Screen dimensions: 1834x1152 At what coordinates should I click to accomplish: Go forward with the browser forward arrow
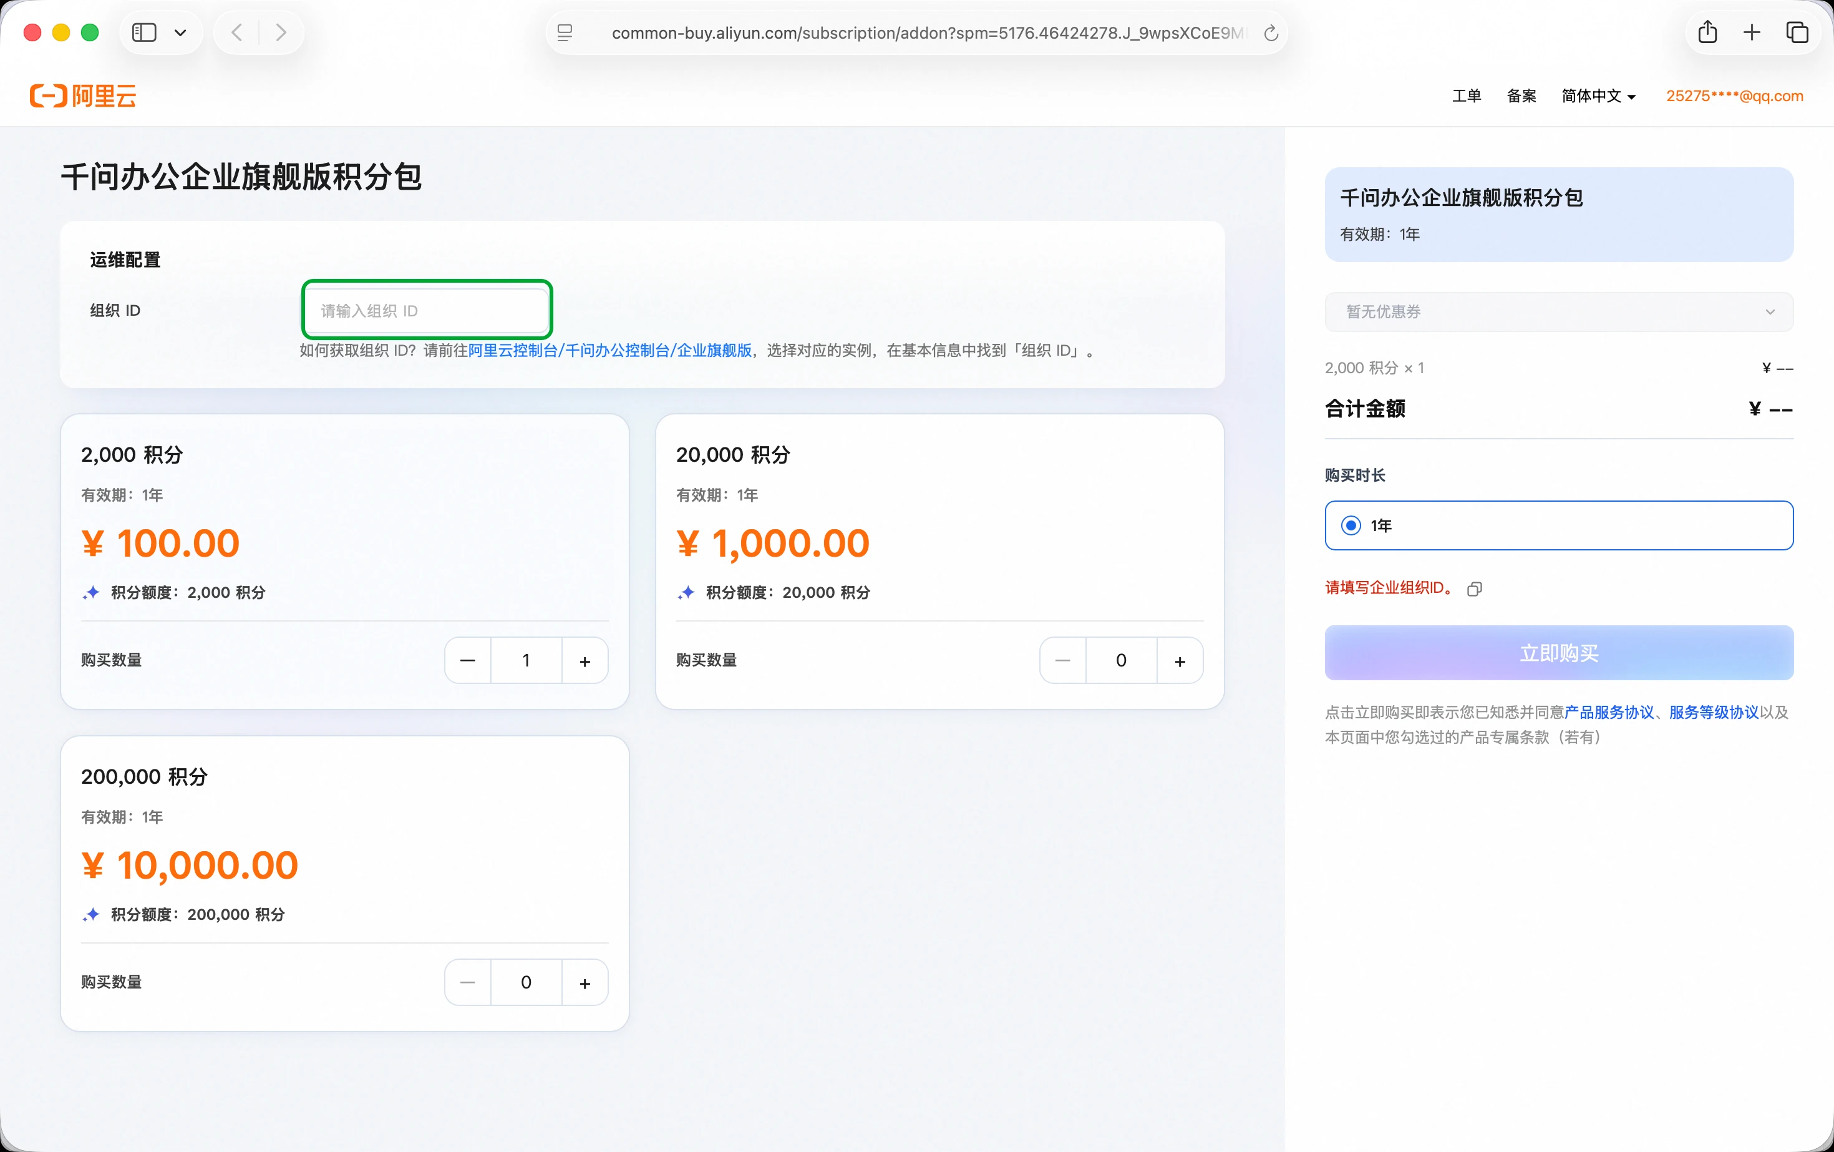point(281,32)
